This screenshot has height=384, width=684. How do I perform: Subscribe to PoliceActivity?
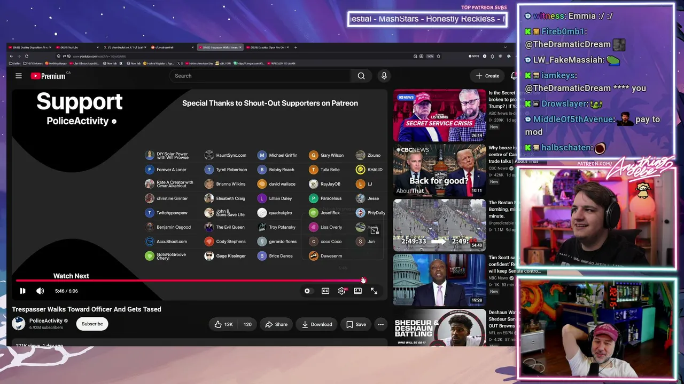pos(92,324)
